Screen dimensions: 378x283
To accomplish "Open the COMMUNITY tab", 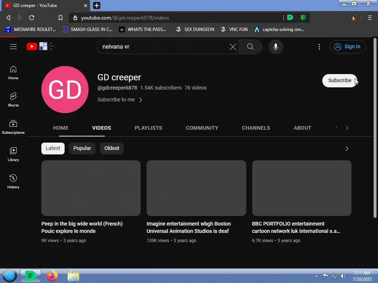I will 202,128.
